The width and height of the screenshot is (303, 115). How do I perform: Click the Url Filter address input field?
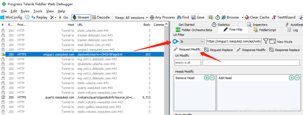click(x=234, y=41)
